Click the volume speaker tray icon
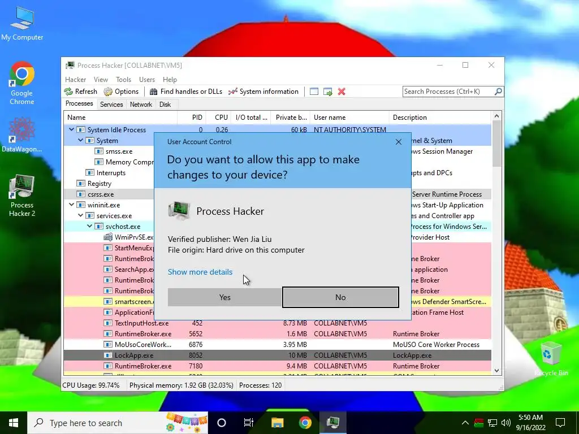Viewport: 579px width, 434px height. click(x=506, y=423)
